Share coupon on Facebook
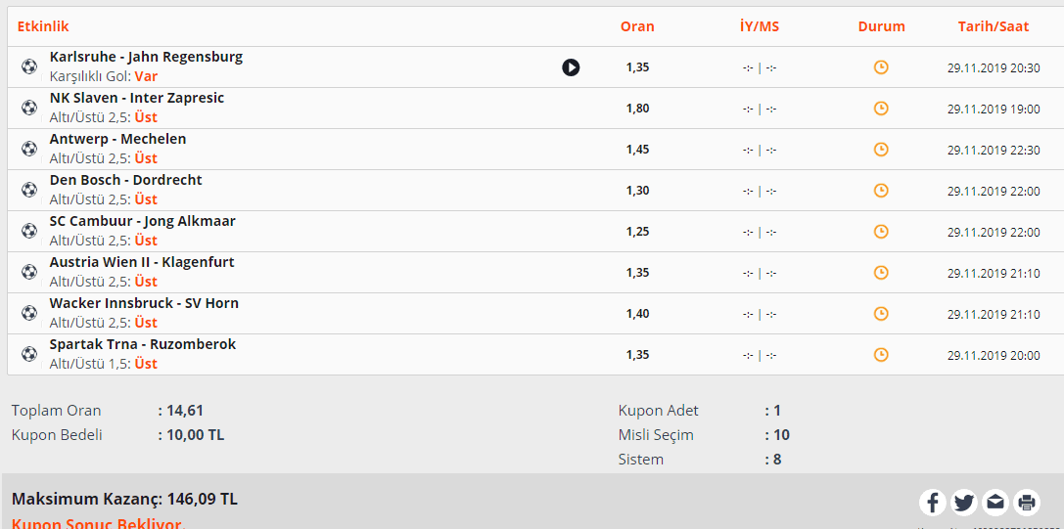 pyautogui.click(x=933, y=503)
